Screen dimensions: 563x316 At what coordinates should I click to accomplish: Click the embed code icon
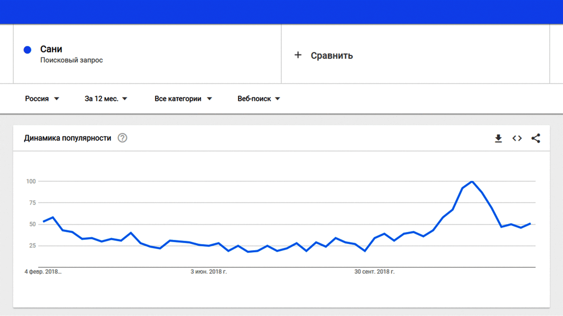(x=517, y=138)
